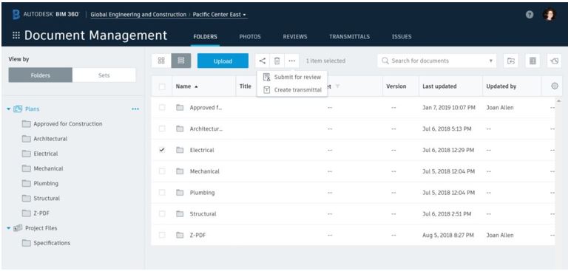This screenshot has width=571, height=271.
Task: Select Specifications folder in tree
Action: 52,243
